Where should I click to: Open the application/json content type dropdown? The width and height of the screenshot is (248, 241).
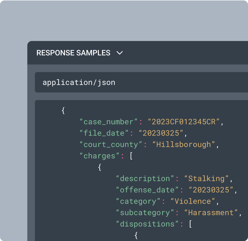[x=141, y=82]
